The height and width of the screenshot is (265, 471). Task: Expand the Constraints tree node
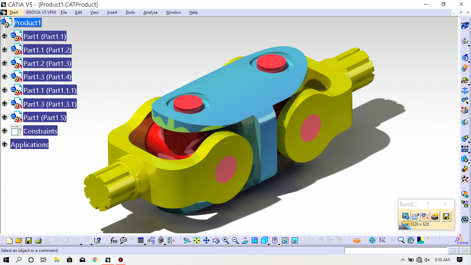(4, 131)
